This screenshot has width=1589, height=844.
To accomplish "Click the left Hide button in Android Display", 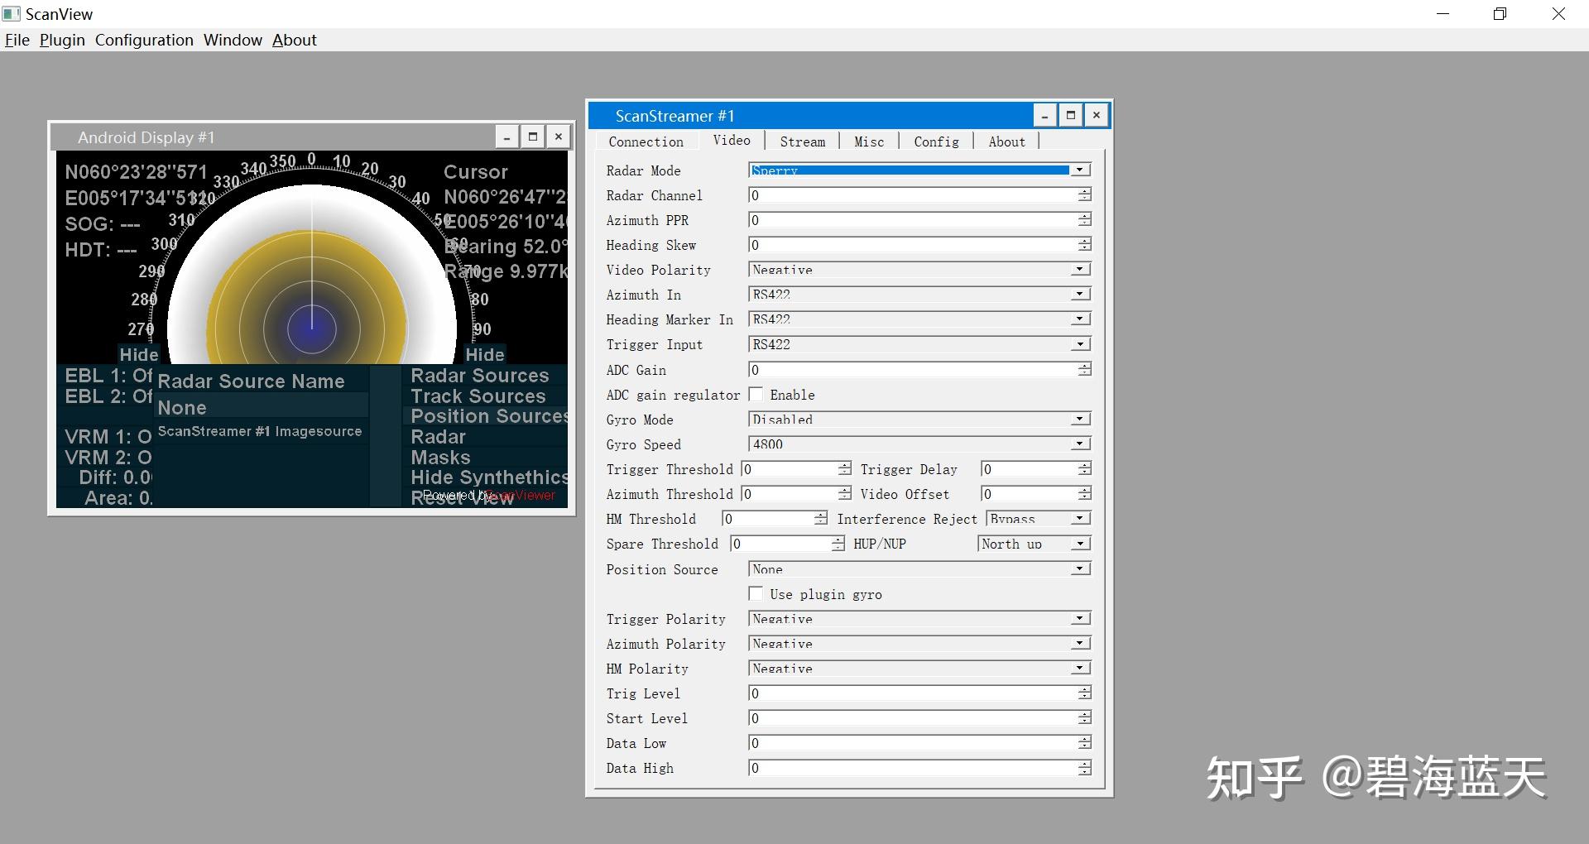I will coord(138,354).
